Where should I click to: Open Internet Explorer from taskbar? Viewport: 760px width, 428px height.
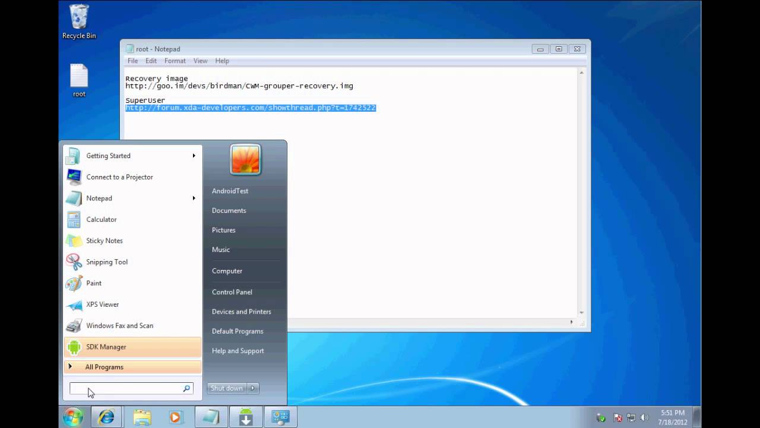[x=107, y=417]
